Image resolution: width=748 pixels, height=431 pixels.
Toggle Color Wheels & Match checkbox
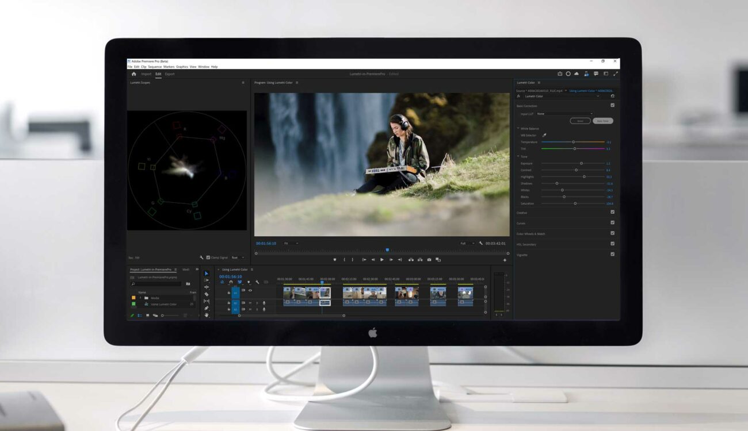coord(612,233)
